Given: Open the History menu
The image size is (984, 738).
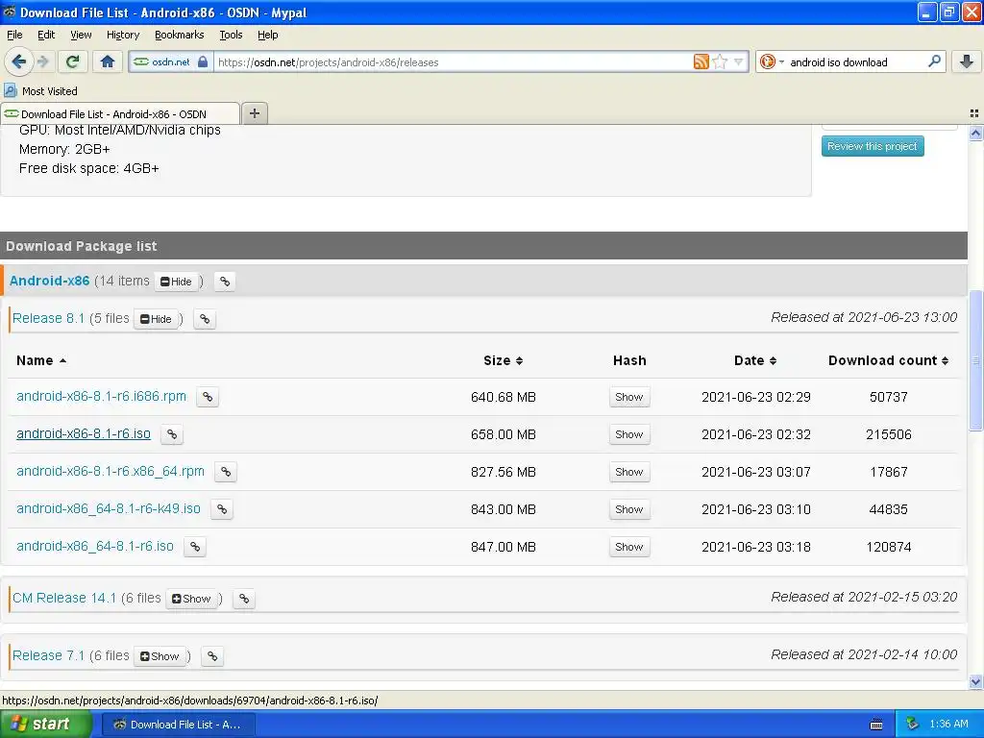Looking at the screenshot, I should (123, 36).
